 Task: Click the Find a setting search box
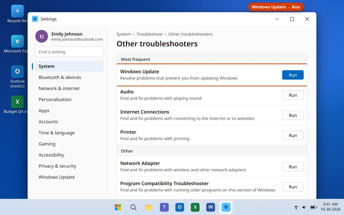tap(69, 52)
